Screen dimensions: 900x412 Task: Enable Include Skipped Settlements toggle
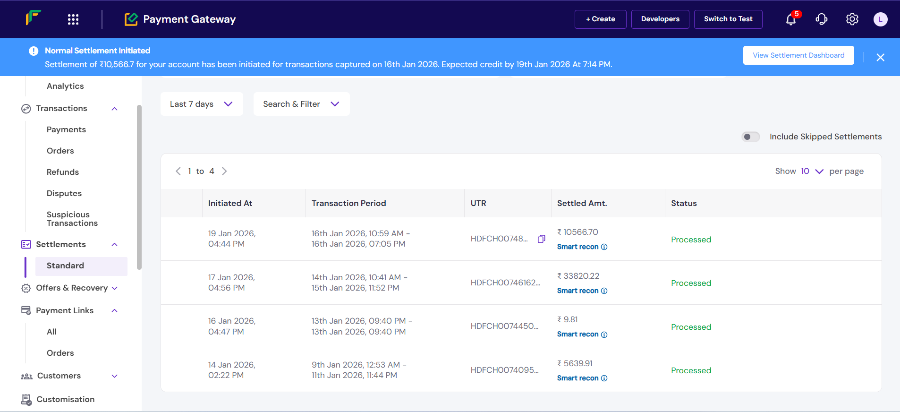(x=750, y=137)
